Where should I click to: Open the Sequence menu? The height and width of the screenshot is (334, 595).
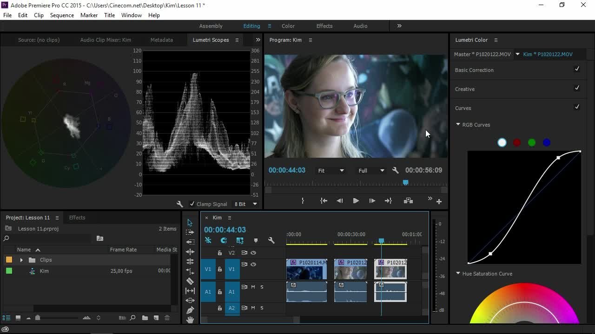tap(62, 15)
